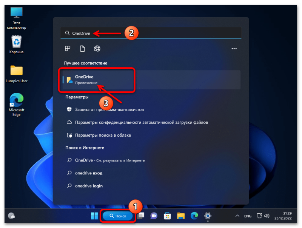Click the ENG language indicator

click(248, 216)
